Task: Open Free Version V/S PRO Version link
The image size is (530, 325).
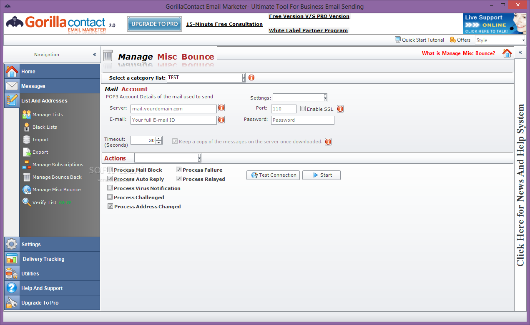Action: point(309,16)
